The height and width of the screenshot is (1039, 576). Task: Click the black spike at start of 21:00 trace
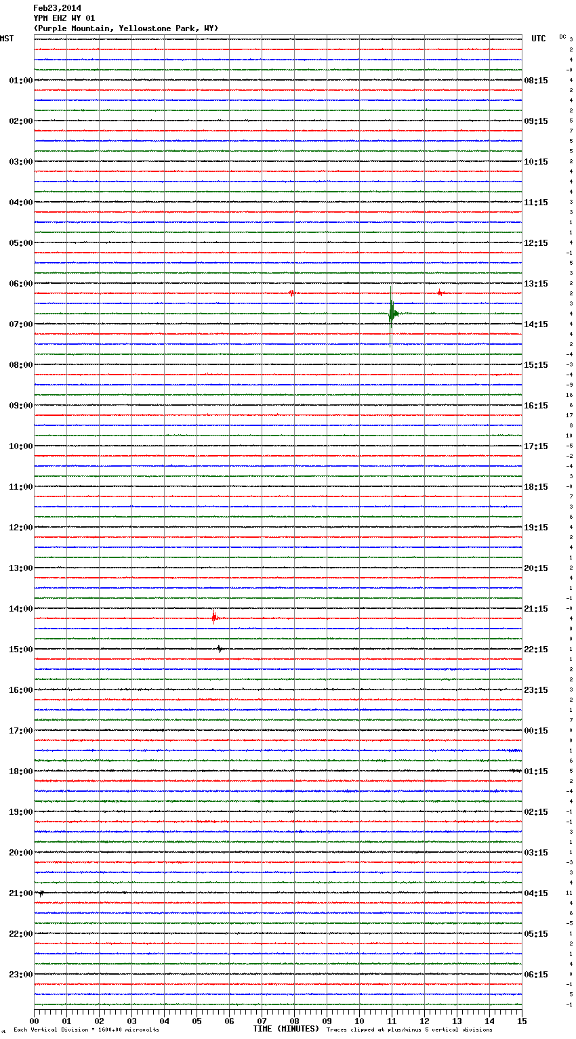click(x=41, y=893)
